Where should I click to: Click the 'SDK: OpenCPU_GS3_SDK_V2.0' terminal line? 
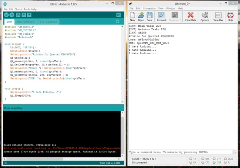149,43
